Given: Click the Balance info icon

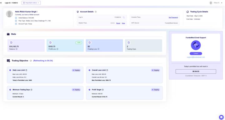Looking at the screenshot, I should coord(17,49).
